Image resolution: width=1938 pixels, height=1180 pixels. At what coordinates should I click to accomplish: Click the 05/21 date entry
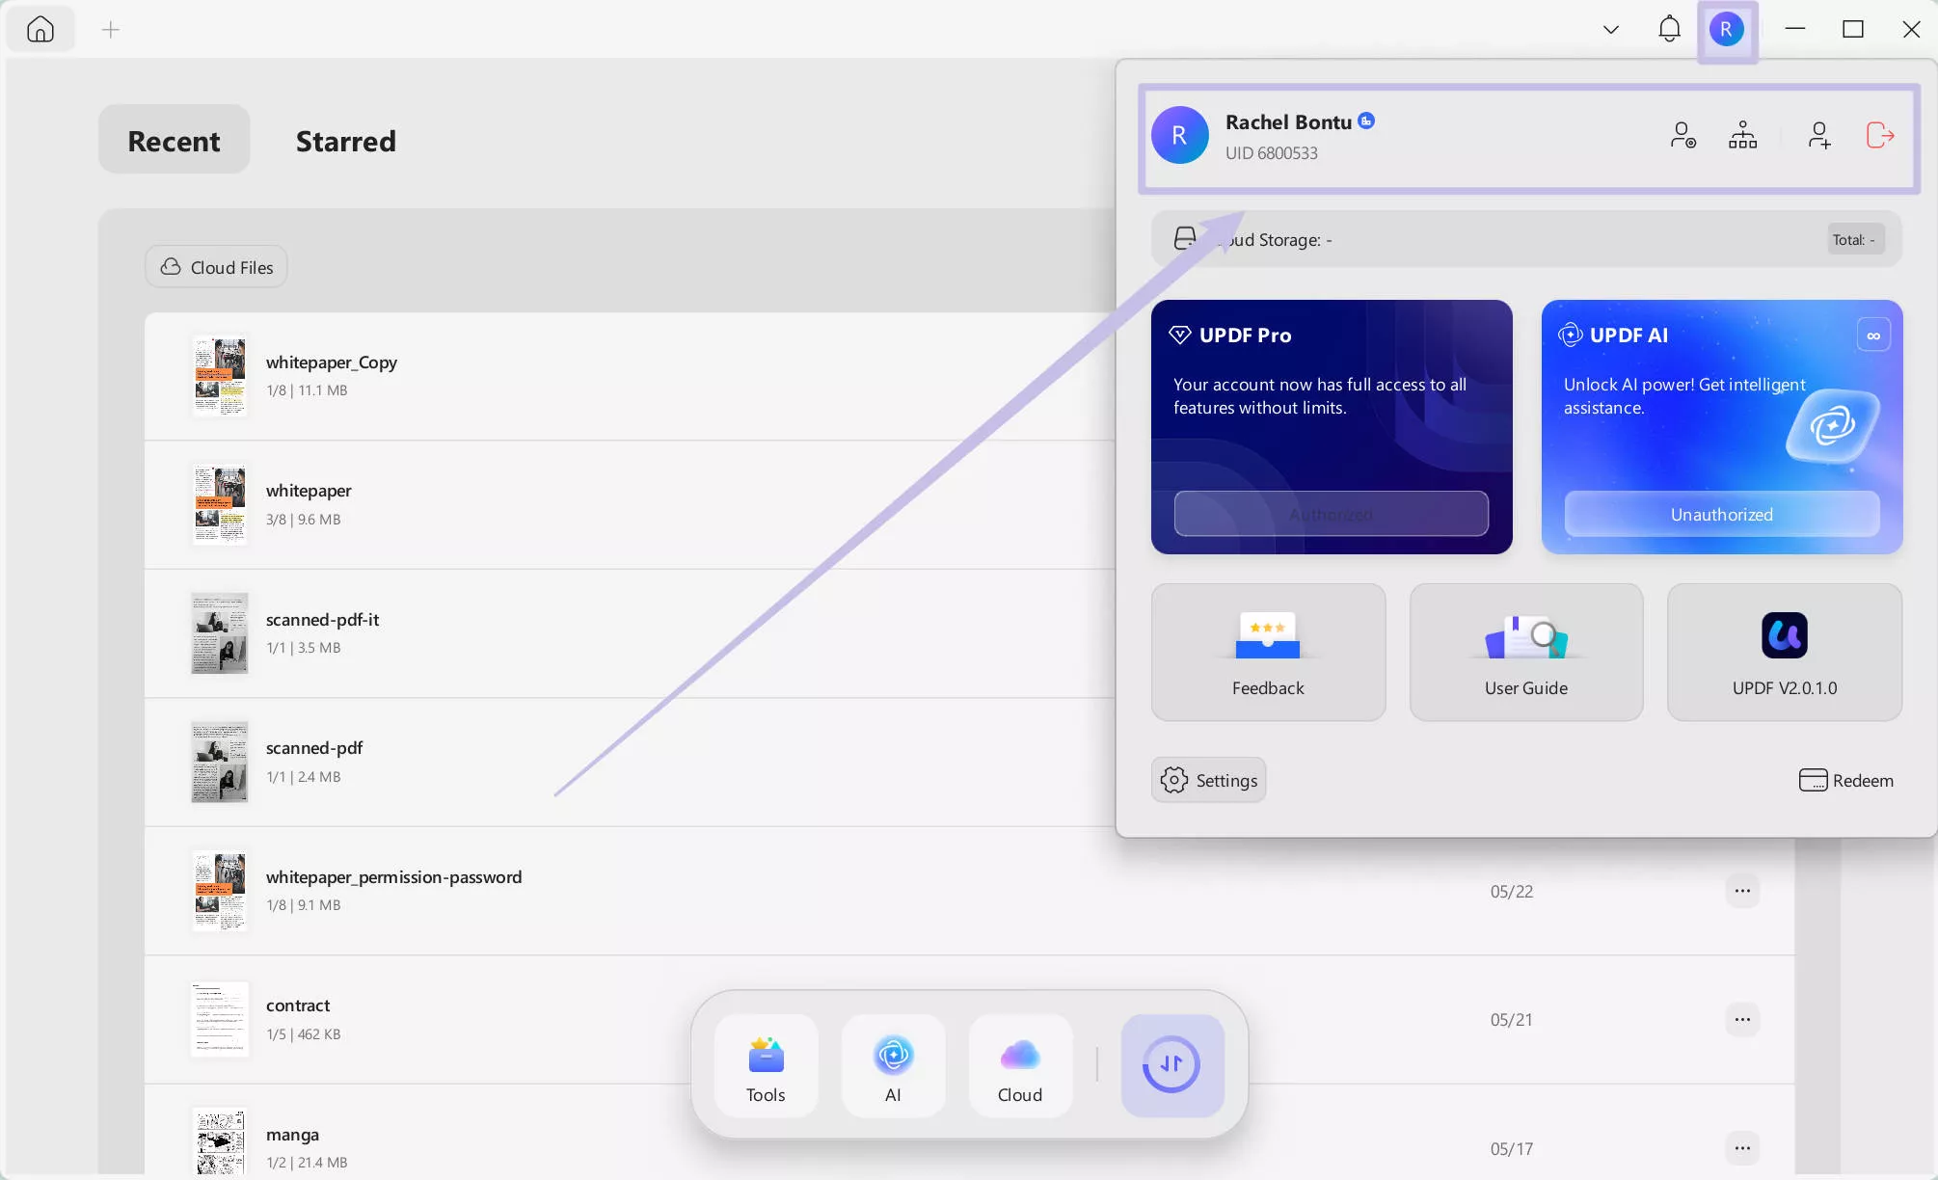coord(1511,1020)
